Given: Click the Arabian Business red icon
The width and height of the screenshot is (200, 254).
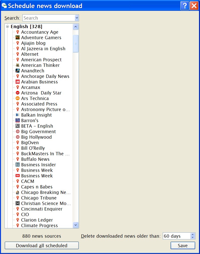Looking at the screenshot, I should click(x=18, y=82).
